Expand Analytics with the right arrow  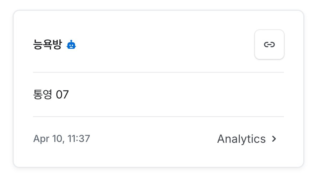coord(274,139)
